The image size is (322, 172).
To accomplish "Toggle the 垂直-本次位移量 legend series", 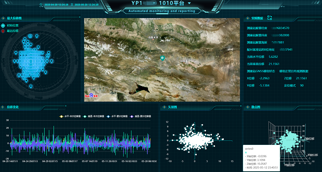I will (x=94, y=116).
